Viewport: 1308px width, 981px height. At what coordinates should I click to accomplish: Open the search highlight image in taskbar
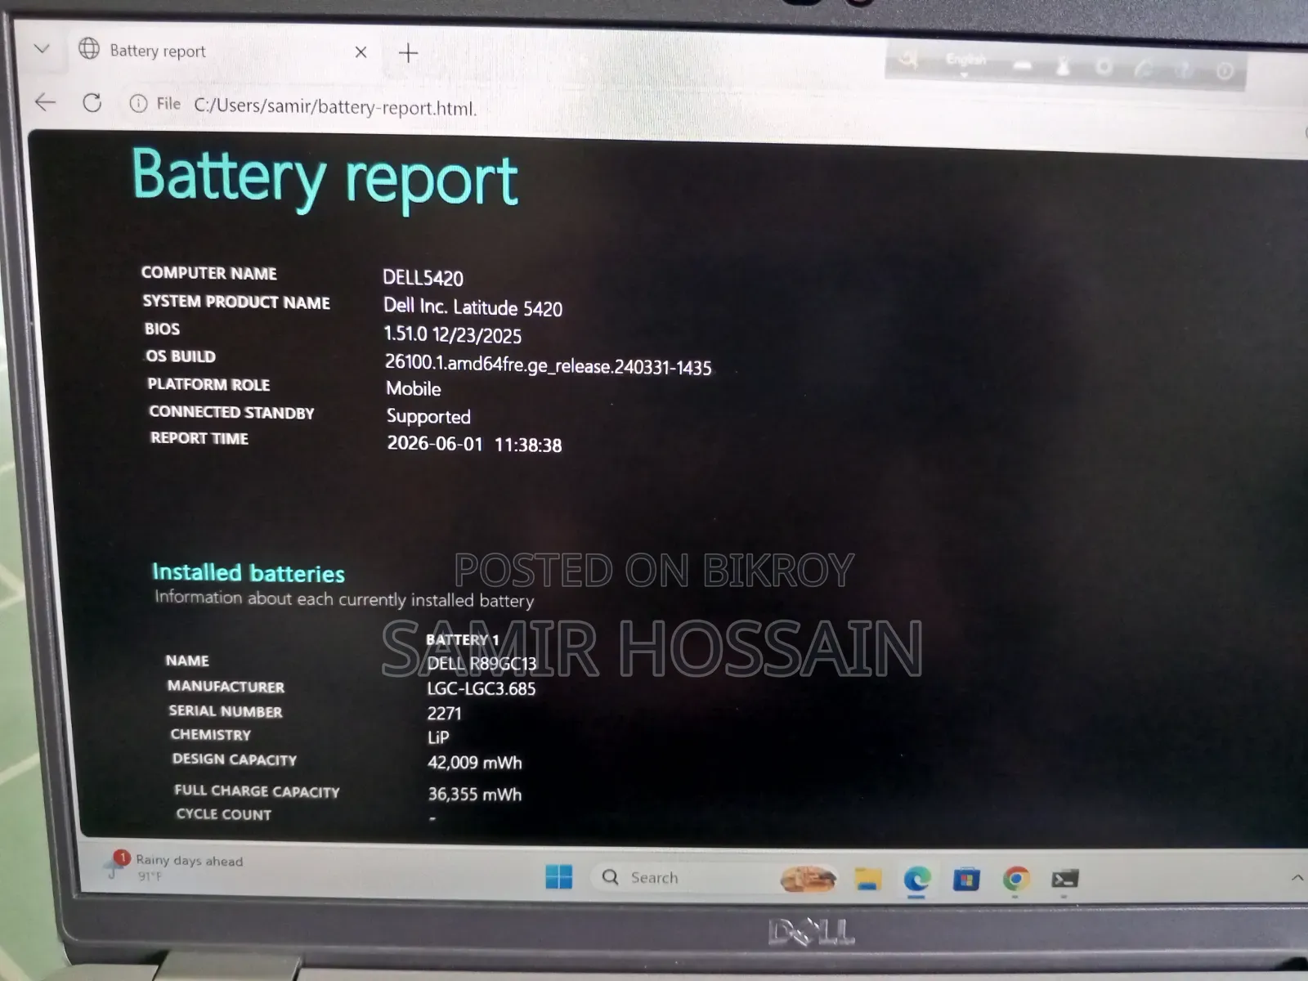pyautogui.click(x=808, y=879)
